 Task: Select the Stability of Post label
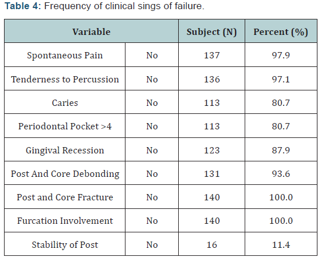[65, 244]
